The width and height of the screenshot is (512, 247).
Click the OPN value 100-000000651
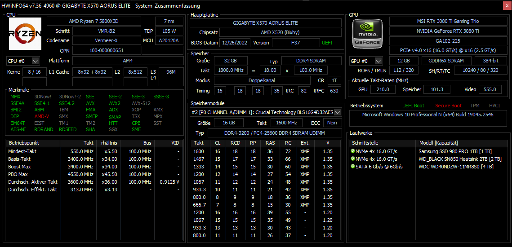coord(107,51)
